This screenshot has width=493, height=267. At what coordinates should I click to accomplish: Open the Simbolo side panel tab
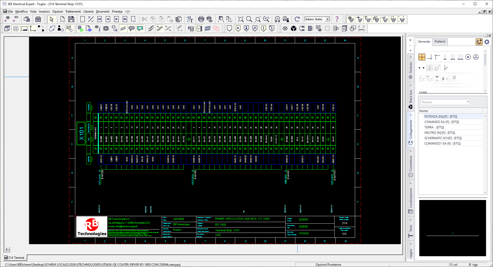coord(411,68)
